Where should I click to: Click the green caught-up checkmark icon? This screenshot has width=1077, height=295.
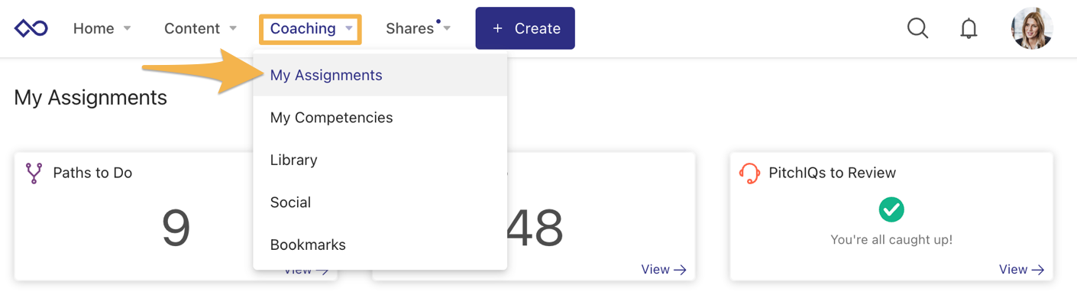click(x=891, y=209)
